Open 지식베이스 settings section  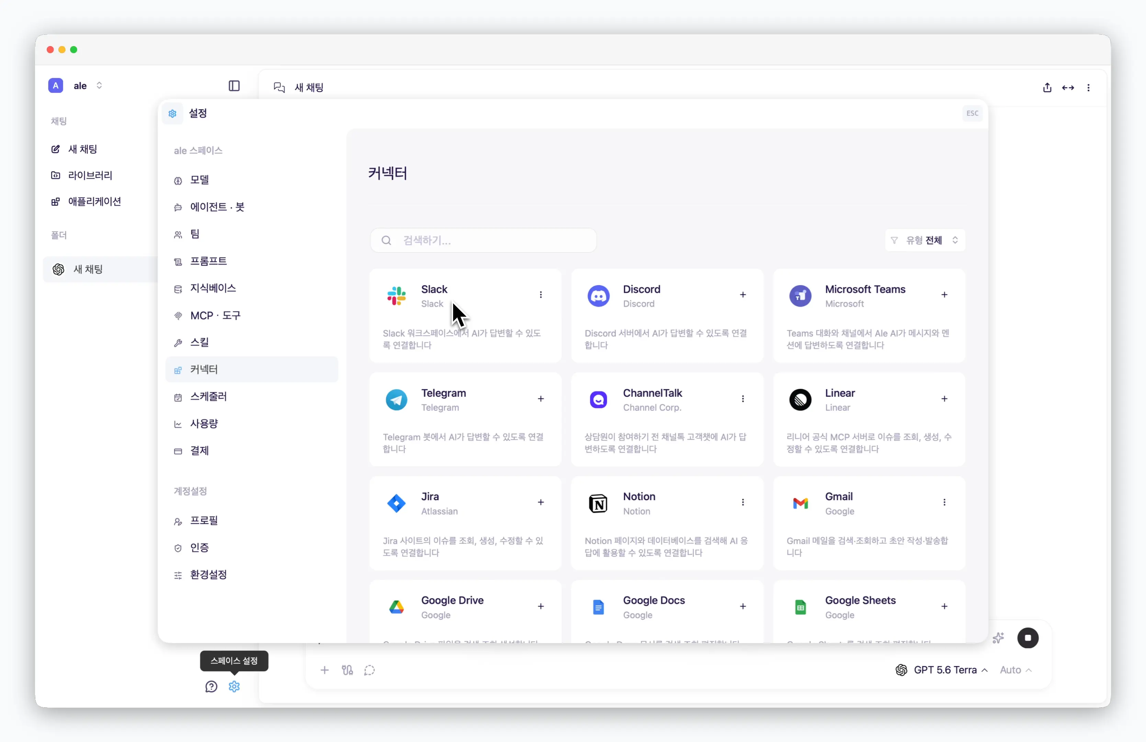point(251,288)
